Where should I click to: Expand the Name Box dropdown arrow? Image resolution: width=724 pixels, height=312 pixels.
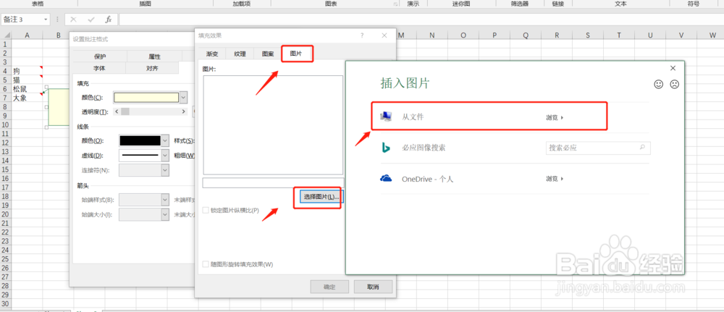[46, 20]
